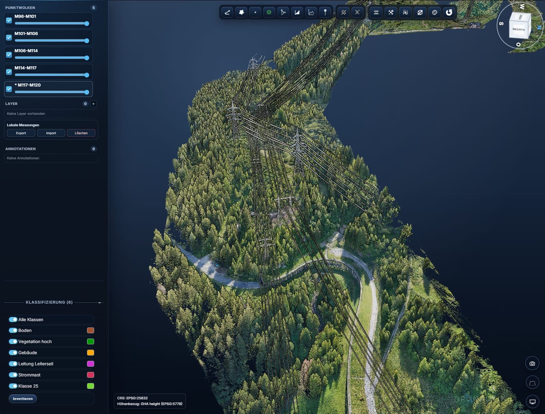Image resolution: width=545 pixels, height=414 pixels.
Task: Click the 'CRS: EPSG:25832' status text
Action: tap(133, 398)
